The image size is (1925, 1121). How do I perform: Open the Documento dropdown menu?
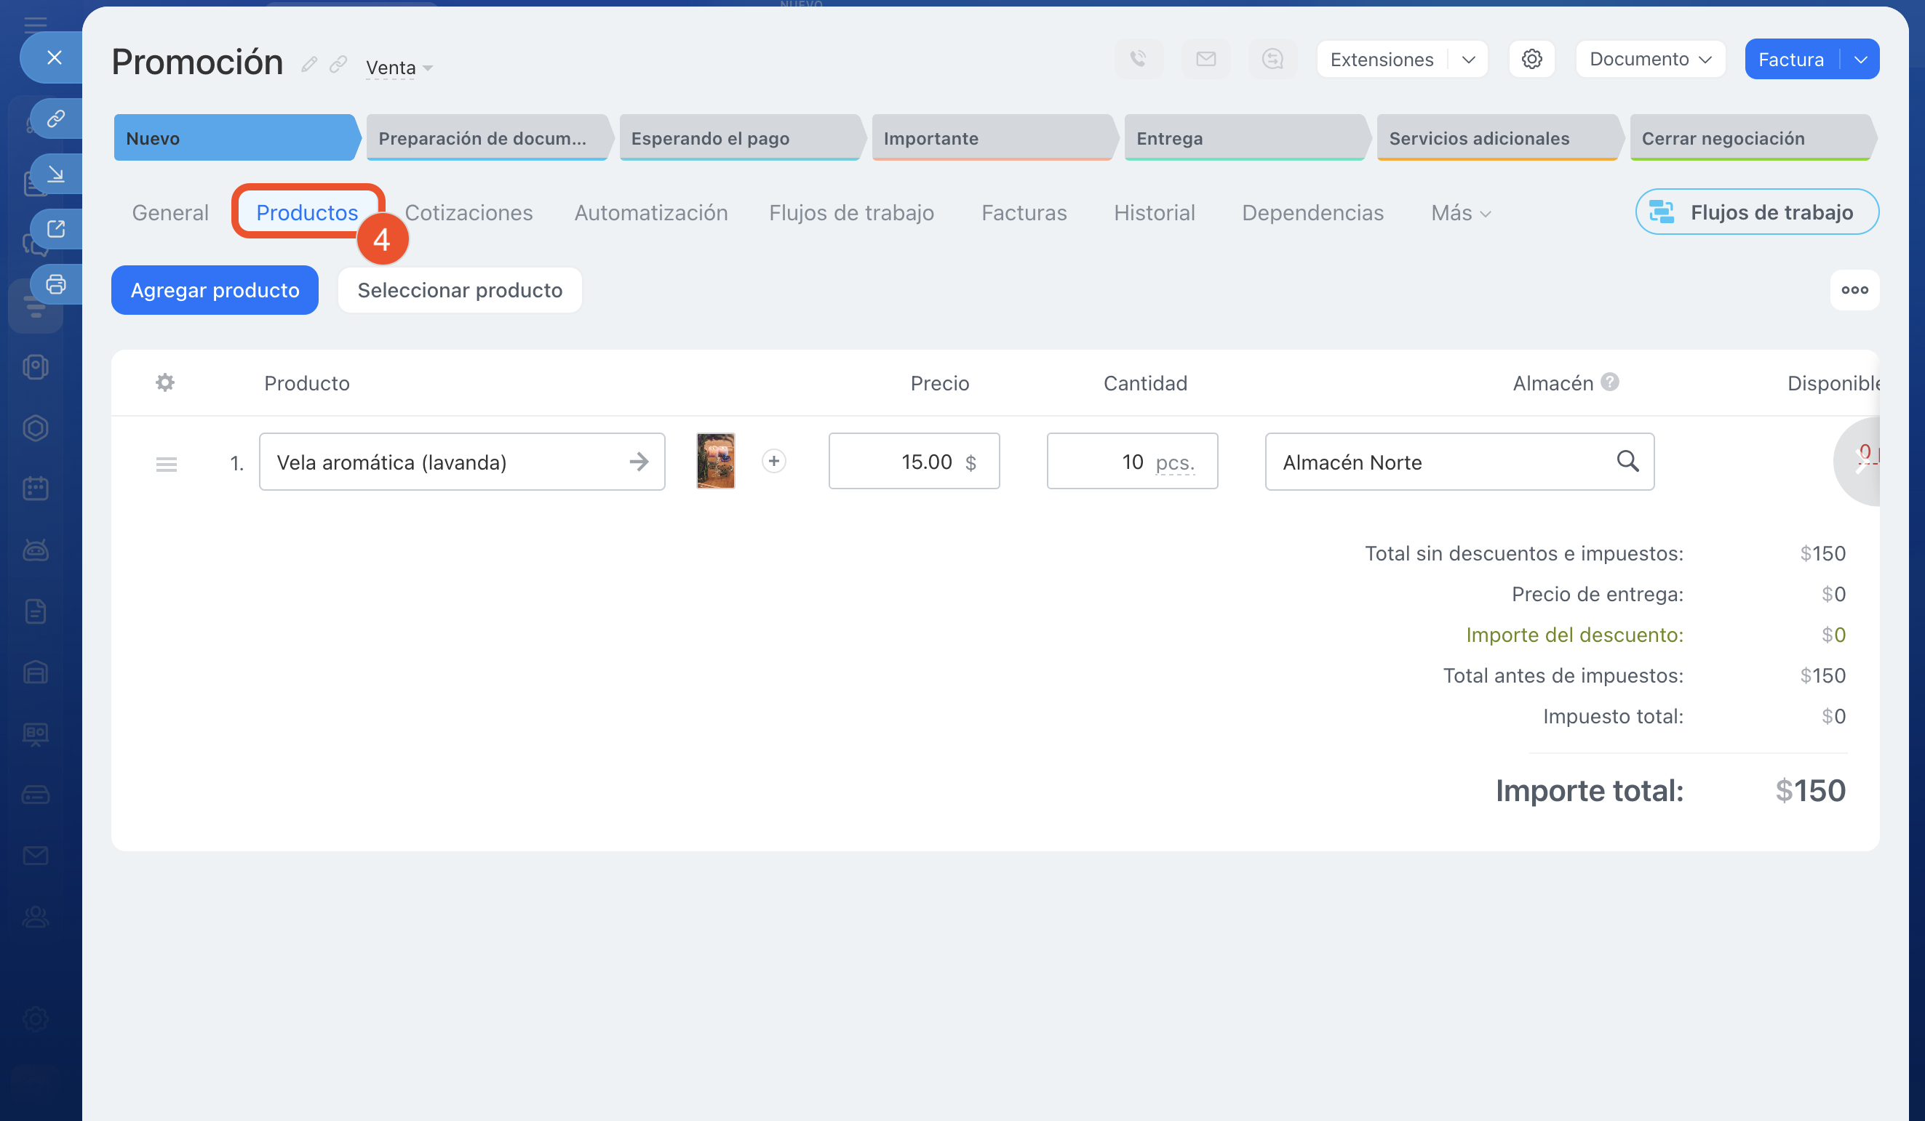[1650, 60]
